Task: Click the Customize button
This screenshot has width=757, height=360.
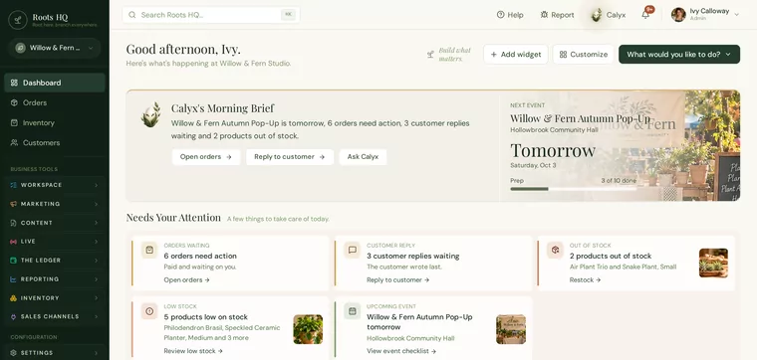Action: (x=584, y=55)
